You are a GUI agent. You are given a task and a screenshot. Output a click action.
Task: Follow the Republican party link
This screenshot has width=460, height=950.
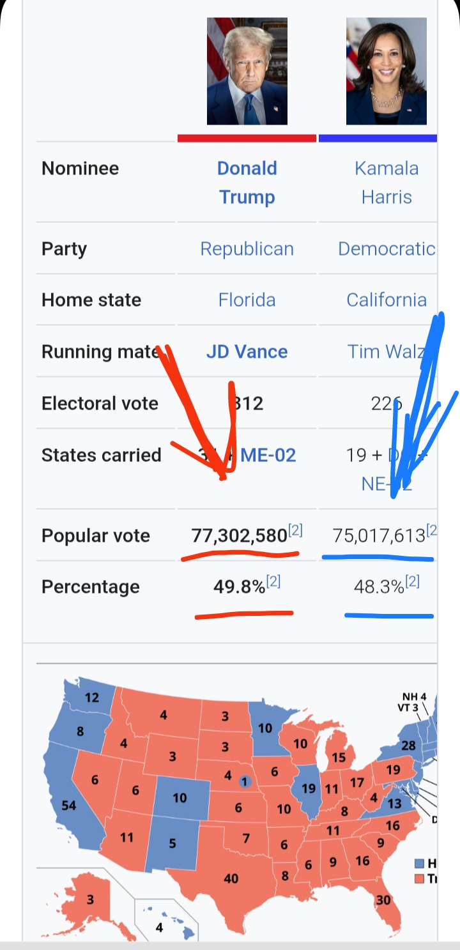[x=247, y=249]
